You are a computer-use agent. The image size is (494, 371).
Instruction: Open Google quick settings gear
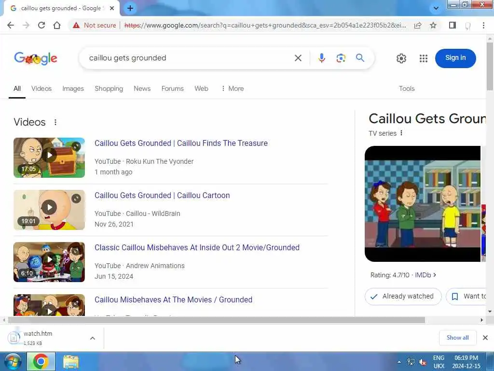(401, 58)
